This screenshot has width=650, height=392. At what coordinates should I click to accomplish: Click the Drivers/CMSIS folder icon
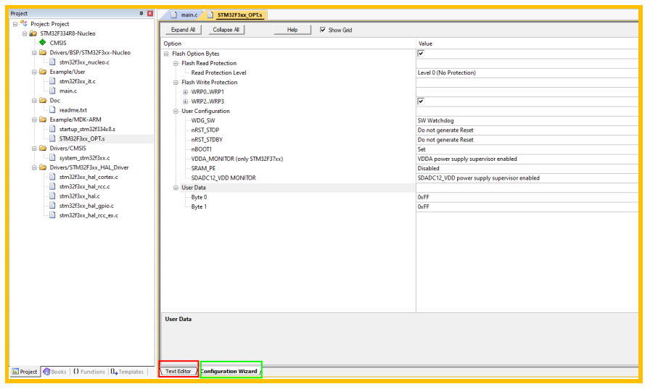coord(43,148)
